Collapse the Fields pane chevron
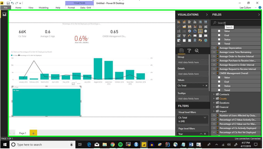Viewport: 263px width, 149px height. coord(259,15)
